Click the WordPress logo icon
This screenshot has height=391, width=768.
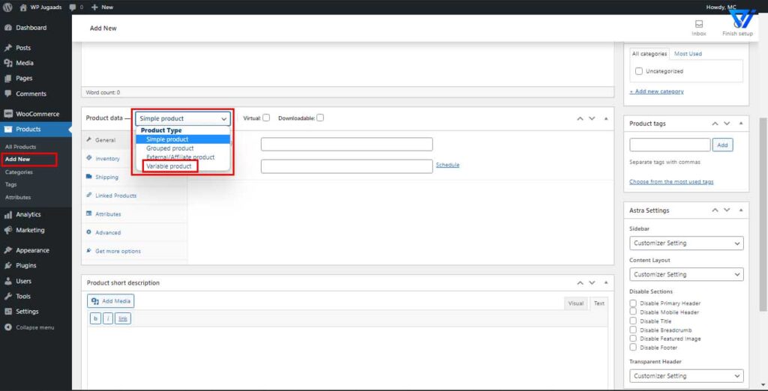tap(7, 7)
